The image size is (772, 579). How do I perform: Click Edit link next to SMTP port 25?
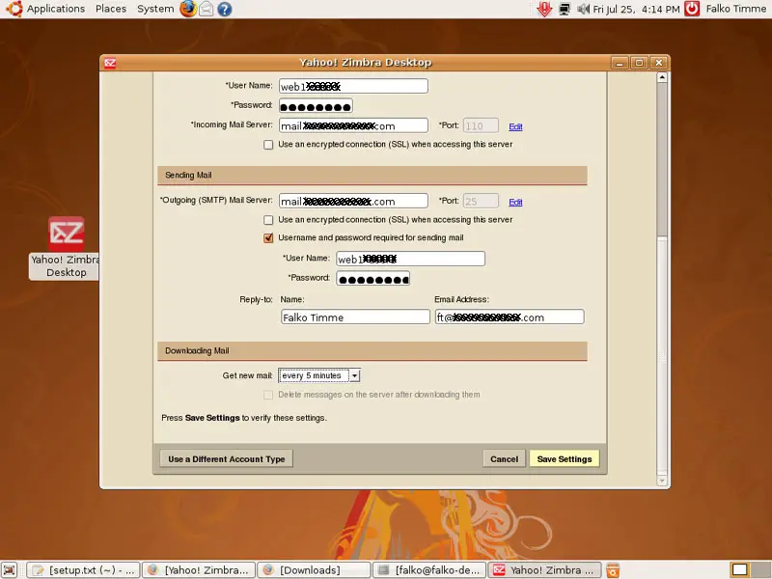click(x=515, y=202)
